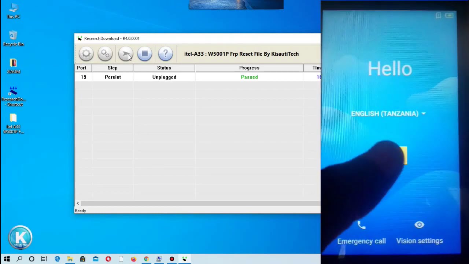Click the Step column header
The image size is (469, 264).
point(112,68)
